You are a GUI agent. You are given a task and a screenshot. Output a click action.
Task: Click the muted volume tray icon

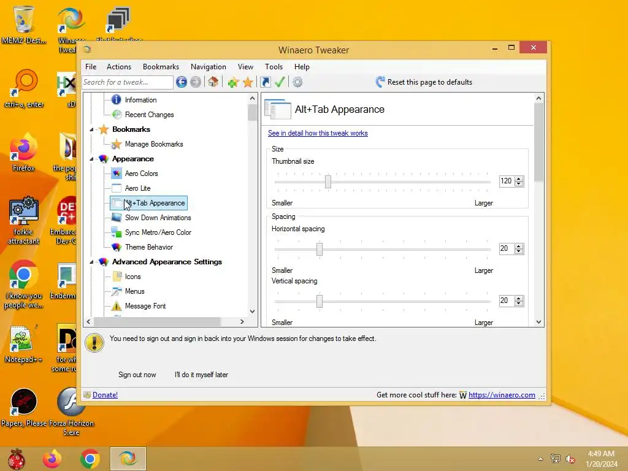570,459
